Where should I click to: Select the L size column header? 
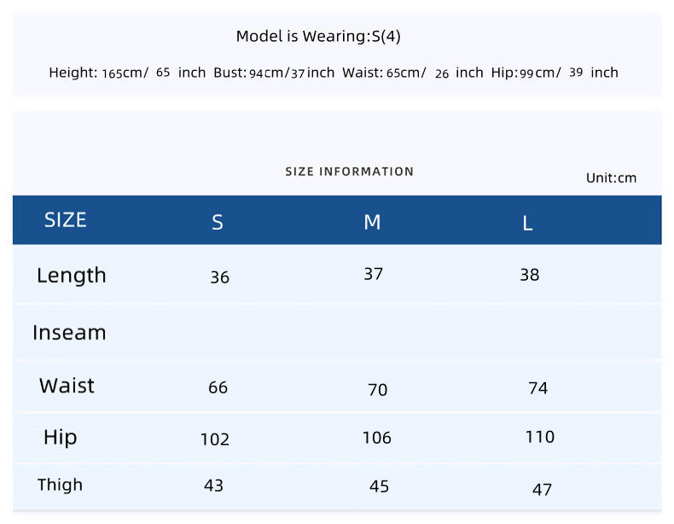click(x=527, y=223)
